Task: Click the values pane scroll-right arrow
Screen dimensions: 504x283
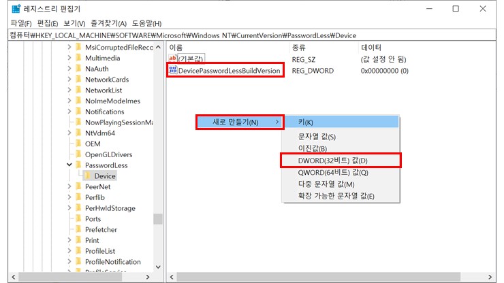Action: 490,277
